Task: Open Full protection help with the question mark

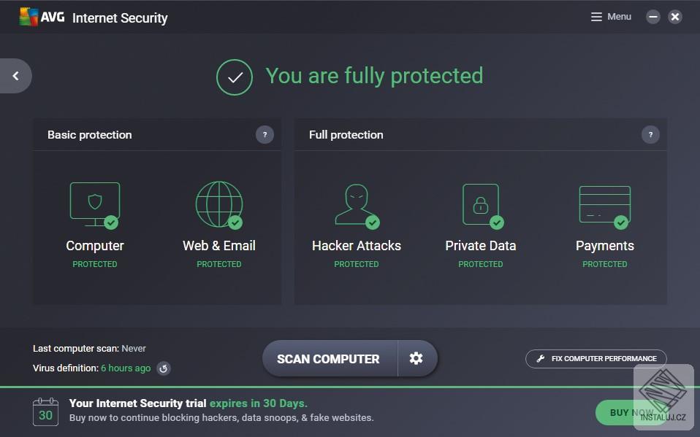Action: (650, 134)
